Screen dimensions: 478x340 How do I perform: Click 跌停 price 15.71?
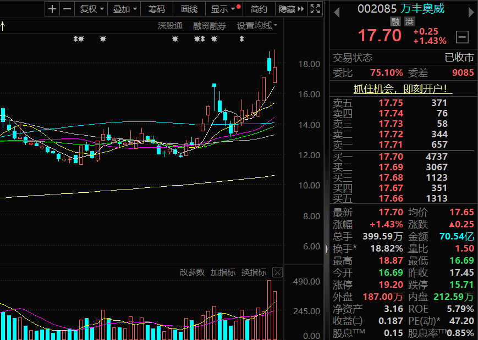click(x=462, y=285)
